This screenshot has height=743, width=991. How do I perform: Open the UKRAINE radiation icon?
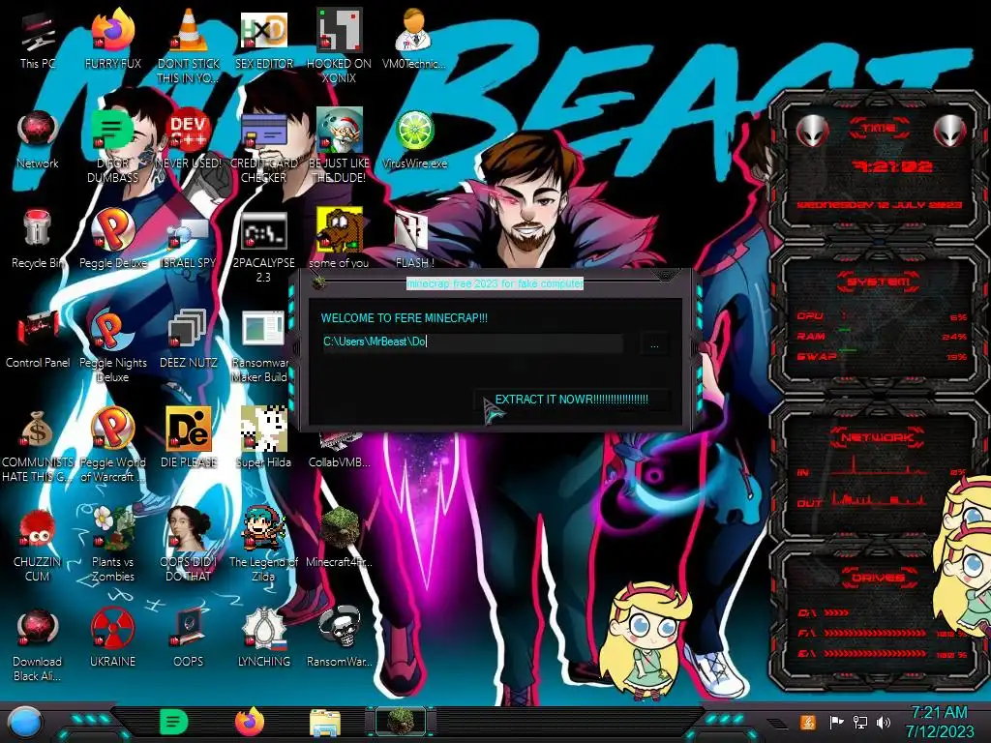click(x=112, y=639)
